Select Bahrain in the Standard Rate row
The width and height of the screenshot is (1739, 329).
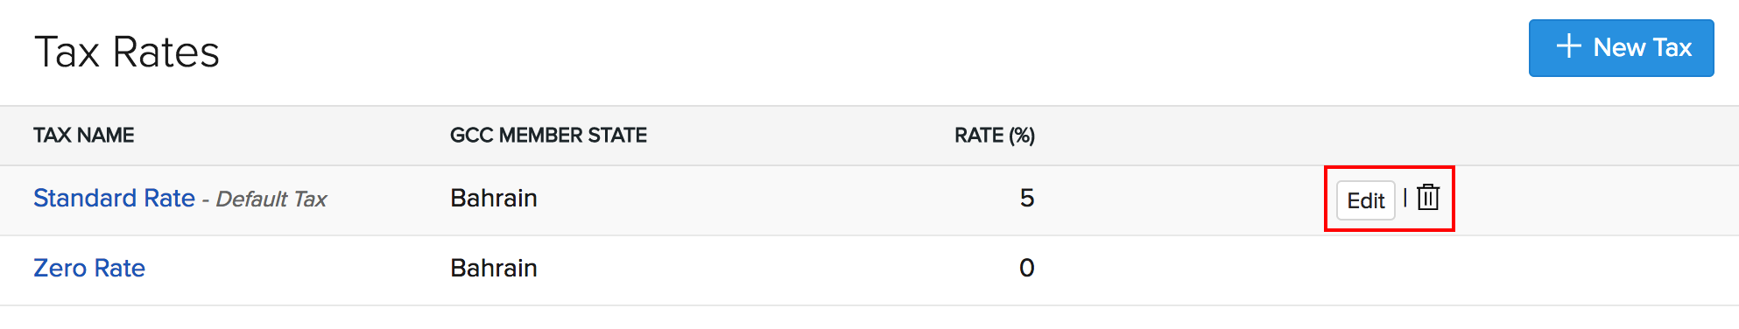[x=494, y=198]
